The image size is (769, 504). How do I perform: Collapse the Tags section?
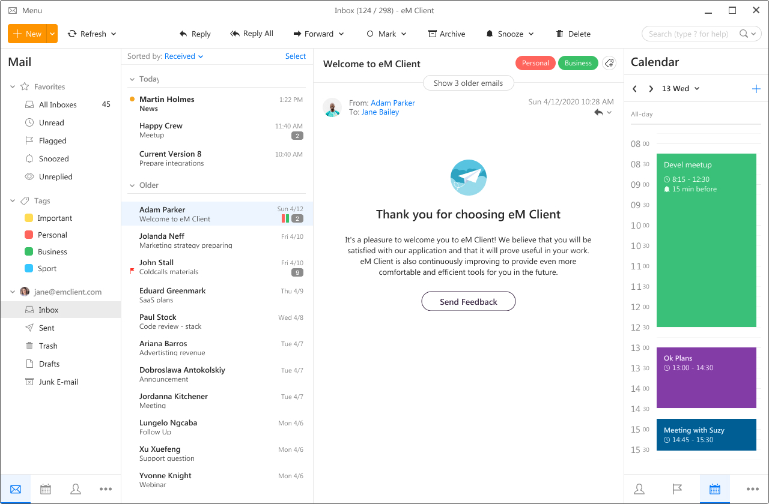point(13,200)
